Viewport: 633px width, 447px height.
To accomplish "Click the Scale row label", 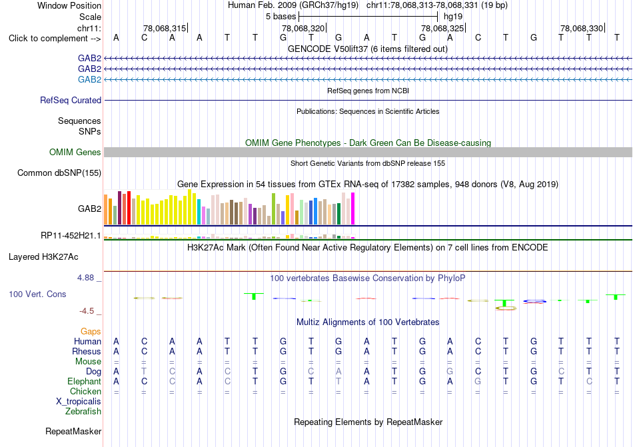I will (91, 17).
